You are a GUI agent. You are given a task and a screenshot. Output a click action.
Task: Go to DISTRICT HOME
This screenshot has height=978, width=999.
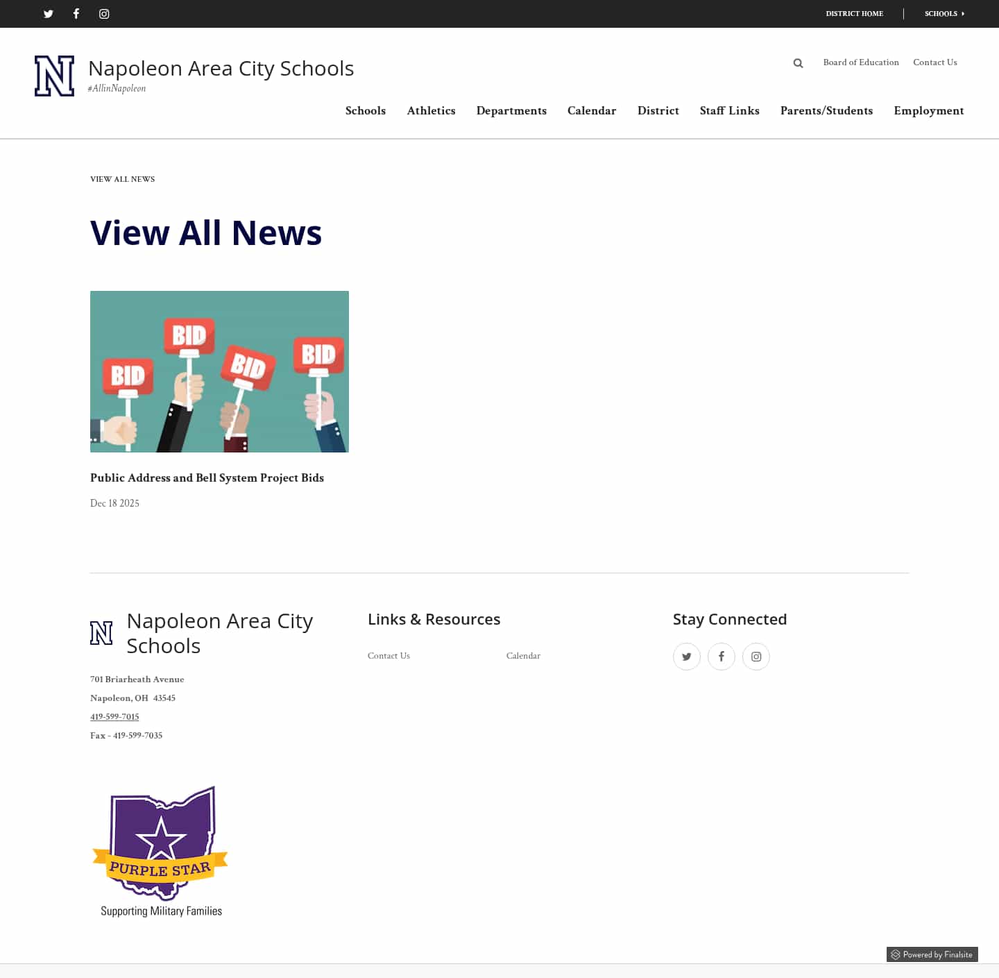[855, 13]
